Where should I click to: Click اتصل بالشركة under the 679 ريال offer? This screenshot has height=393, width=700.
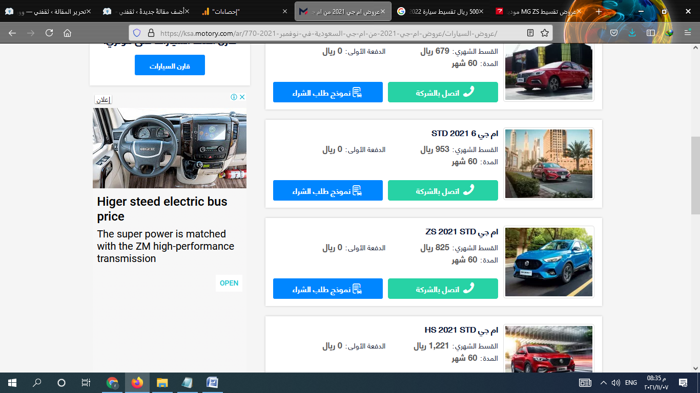pyautogui.click(x=443, y=92)
